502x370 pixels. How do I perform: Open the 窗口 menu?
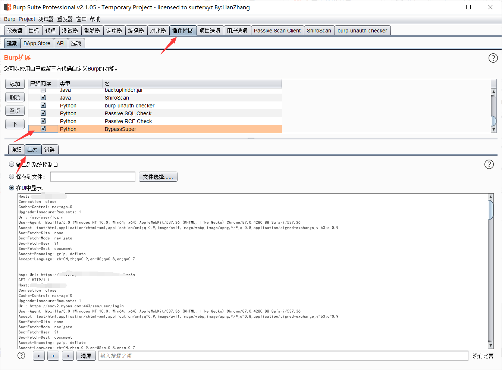click(x=81, y=19)
